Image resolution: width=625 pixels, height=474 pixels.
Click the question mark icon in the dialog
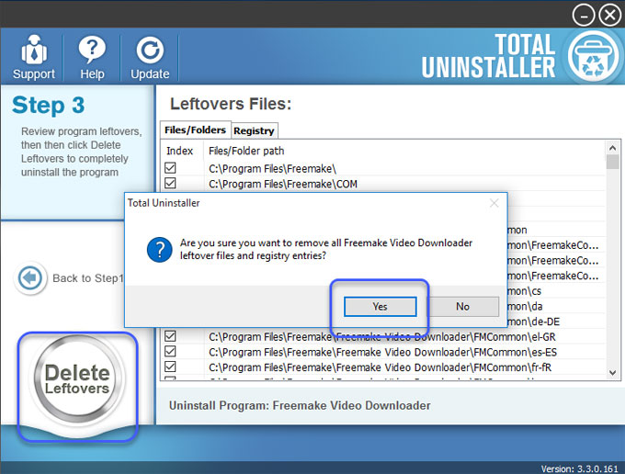[x=159, y=250]
